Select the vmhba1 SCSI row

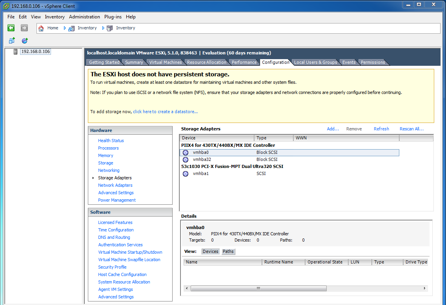tap(289, 173)
